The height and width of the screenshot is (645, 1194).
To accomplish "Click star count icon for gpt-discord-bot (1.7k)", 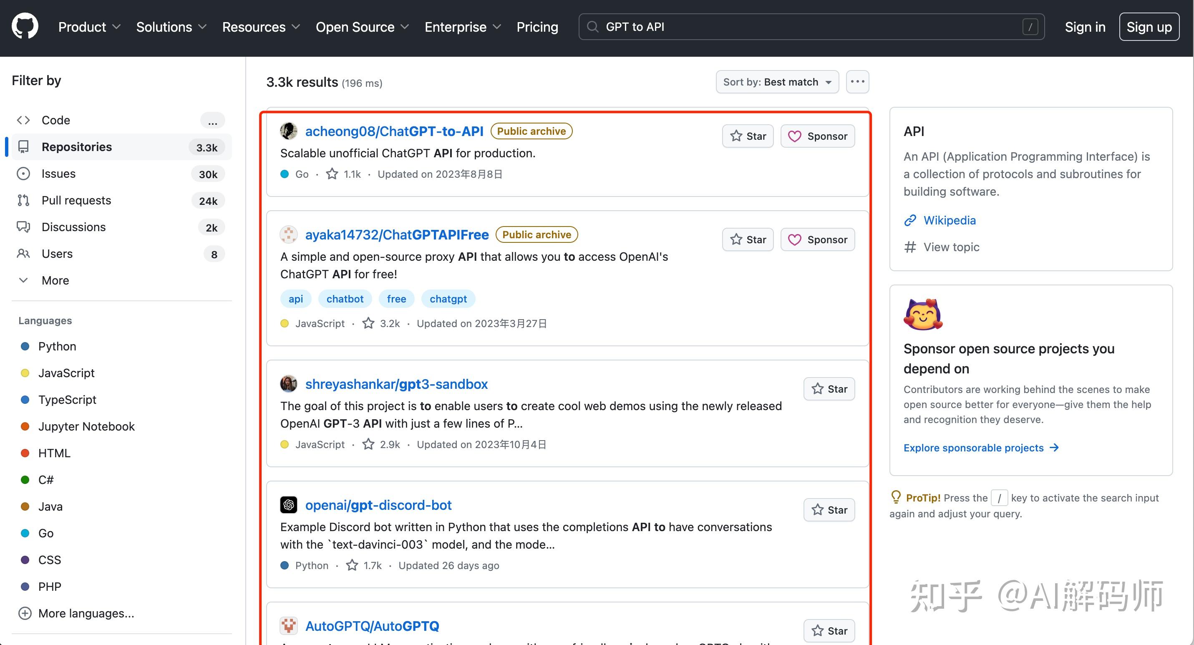I will tap(352, 565).
